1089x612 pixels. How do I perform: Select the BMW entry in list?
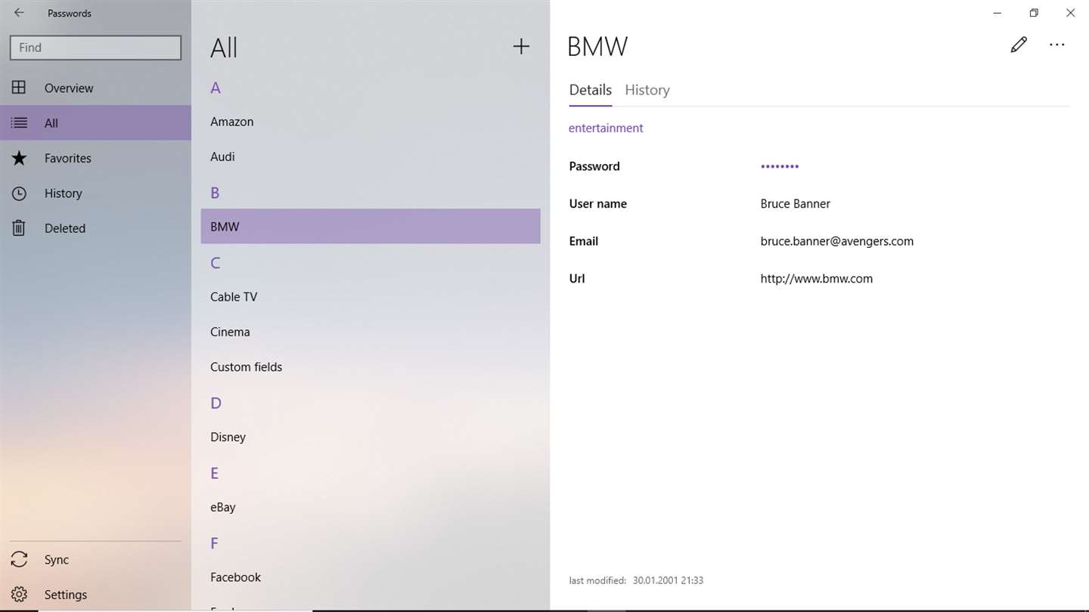pos(371,226)
